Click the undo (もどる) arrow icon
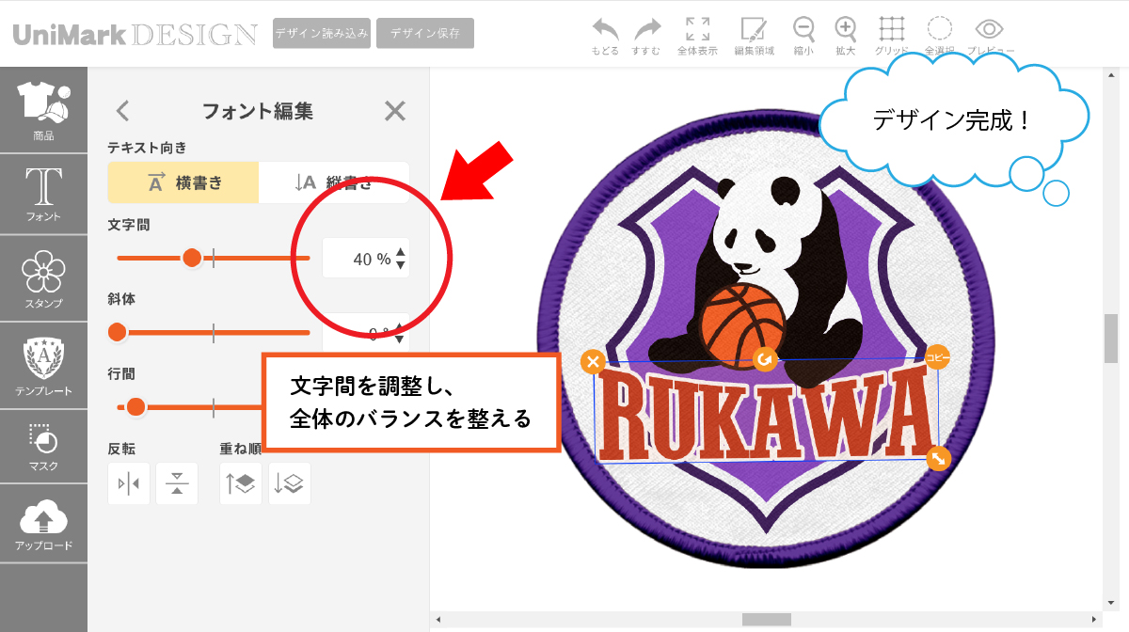1129x632 pixels. point(605,29)
